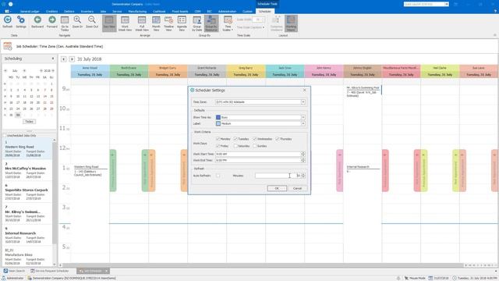The width and height of the screenshot is (499, 281).
Task: Adjust the Work End Time spinner
Action: pyautogui.click(x=303, y=160)
